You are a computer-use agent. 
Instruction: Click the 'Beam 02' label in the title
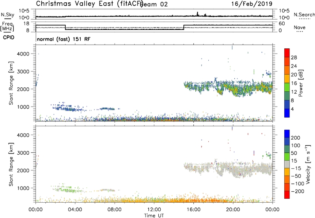(154, 4)
